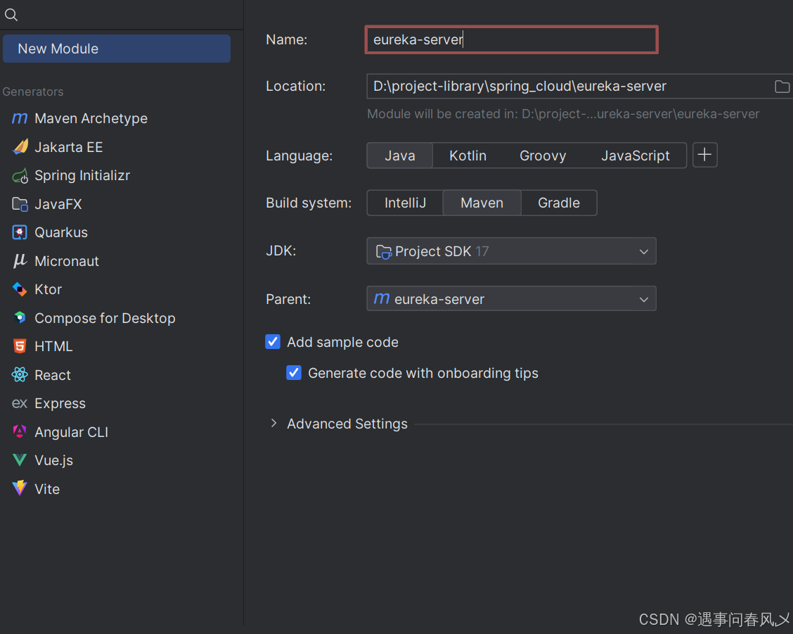The image size is (793, 634).
Task: Browse for Location with folder icon
Action: (782, 87)
